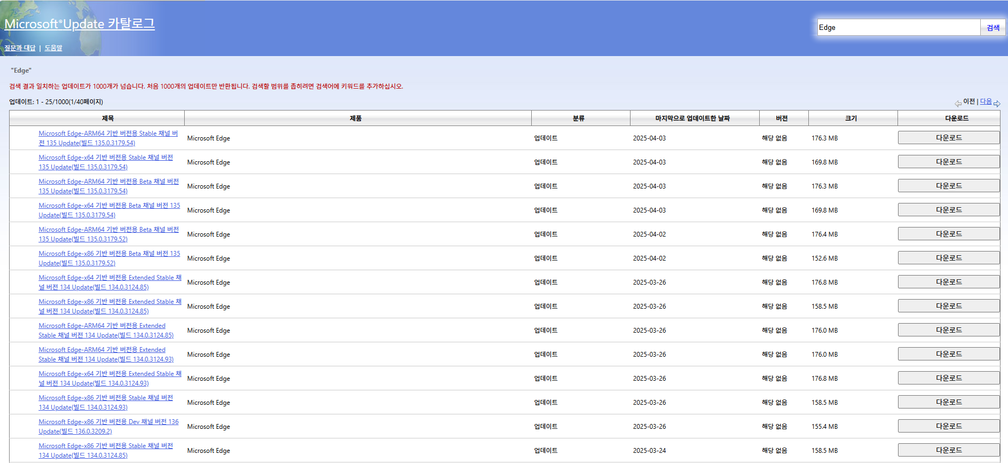Open ARM64 Extended Stable 134.0.3124.93 link

tap(106, 355)
